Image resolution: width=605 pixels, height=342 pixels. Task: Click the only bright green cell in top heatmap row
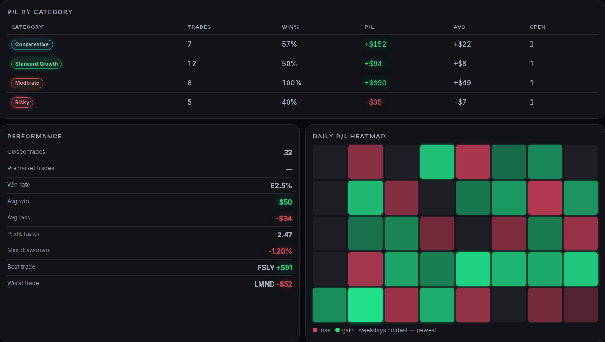(437, 162)
